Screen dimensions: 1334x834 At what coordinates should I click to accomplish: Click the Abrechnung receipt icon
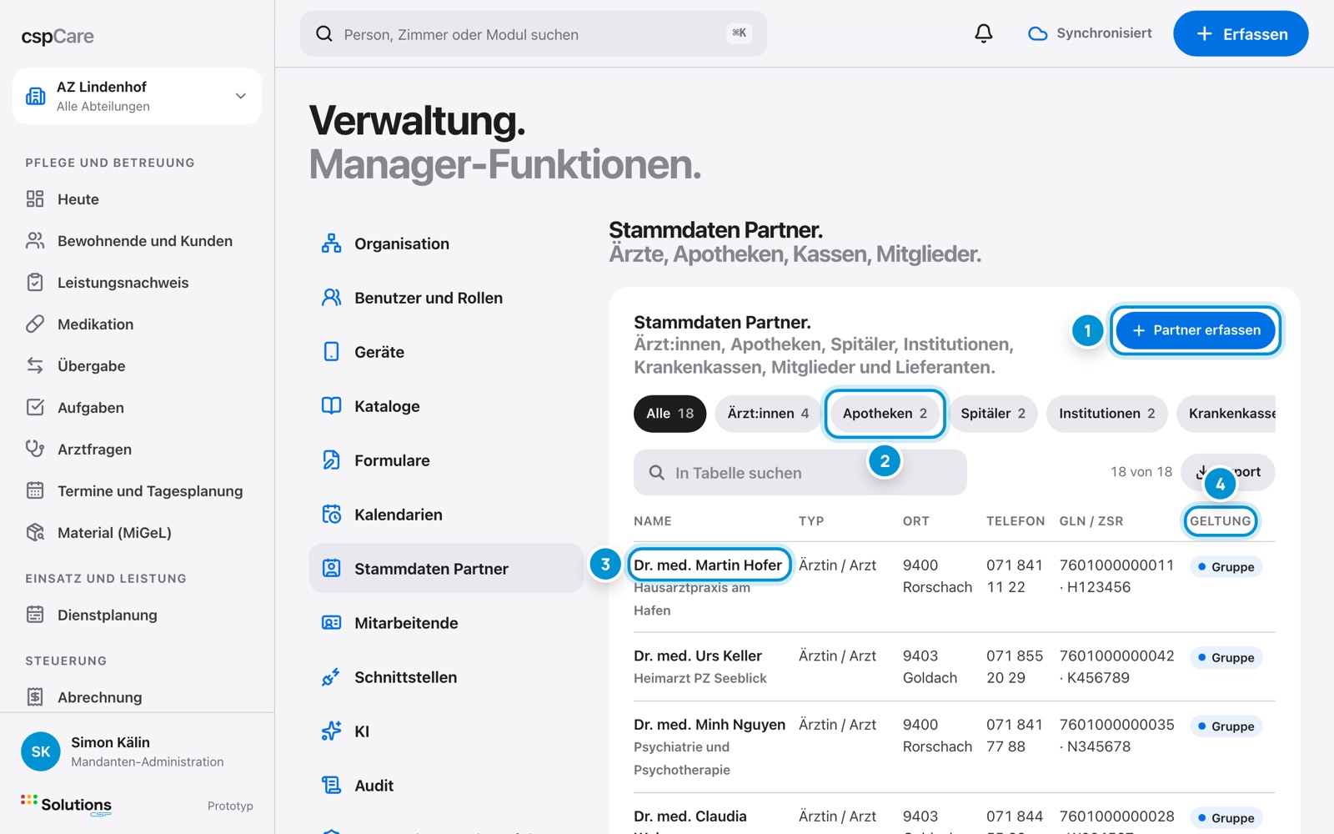click(35, 697)
